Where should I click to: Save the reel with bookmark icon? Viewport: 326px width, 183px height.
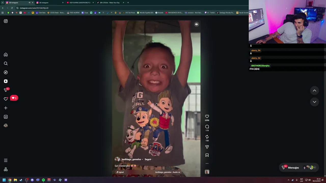(x=207, y=155)
